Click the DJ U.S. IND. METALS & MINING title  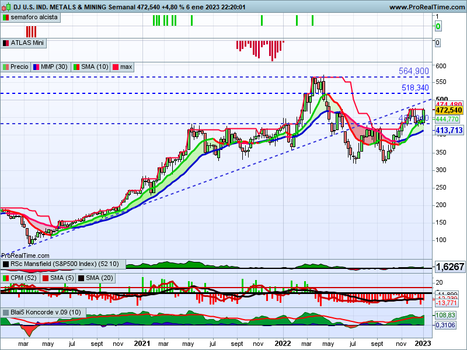tap(60, 7)
